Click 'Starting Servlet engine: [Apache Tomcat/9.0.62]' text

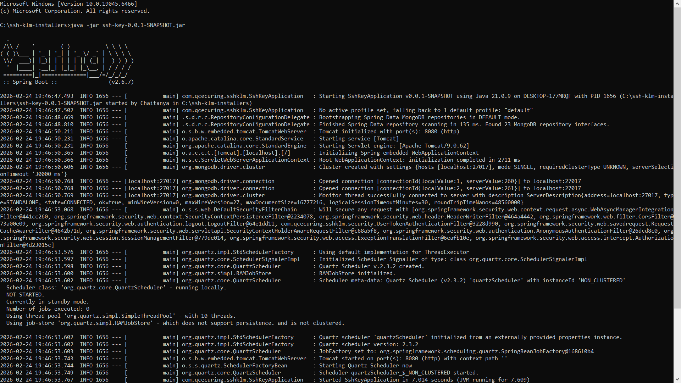(x=394, y=146)
